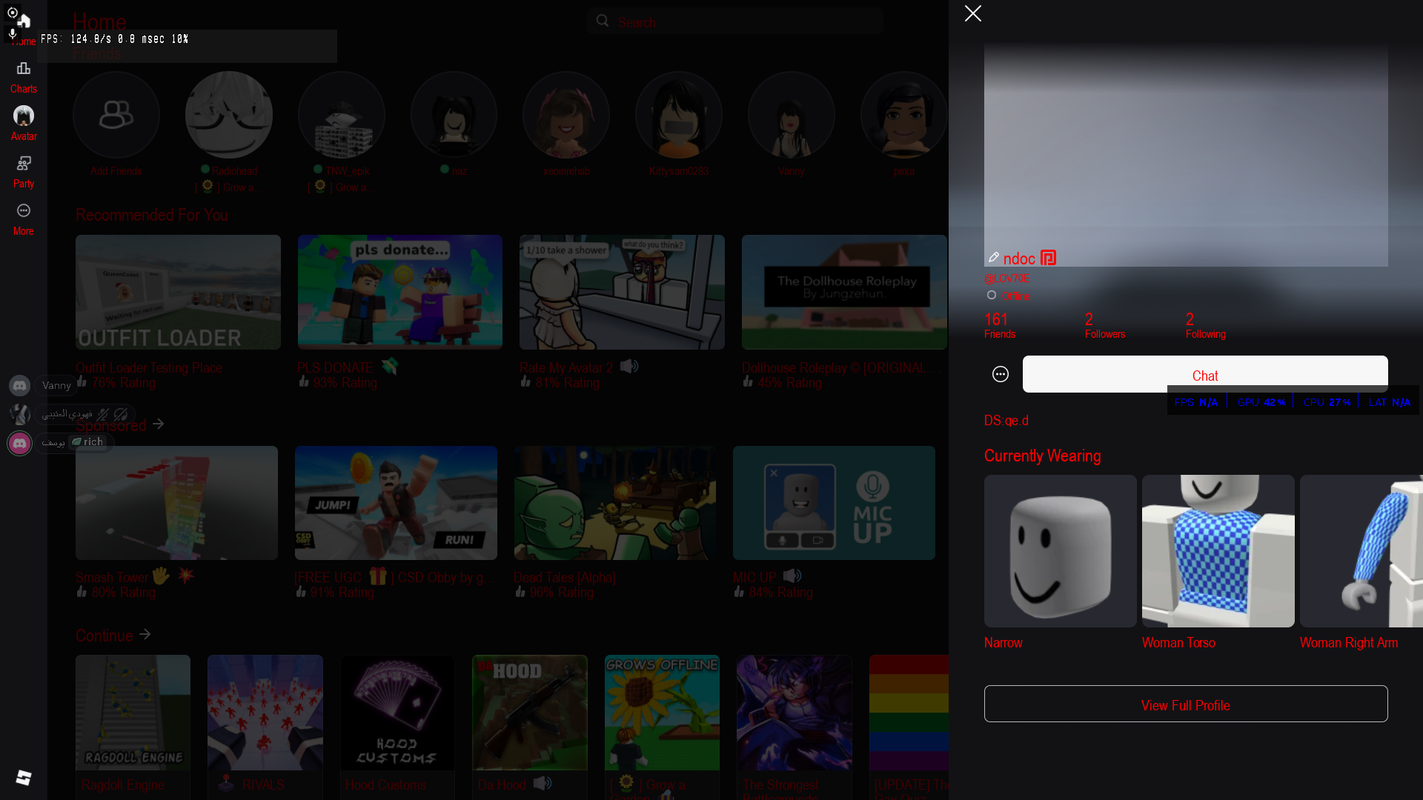Click the View Full Profile button
This screenshot has width=1423, height=800.
click(x=1186, y=704)
